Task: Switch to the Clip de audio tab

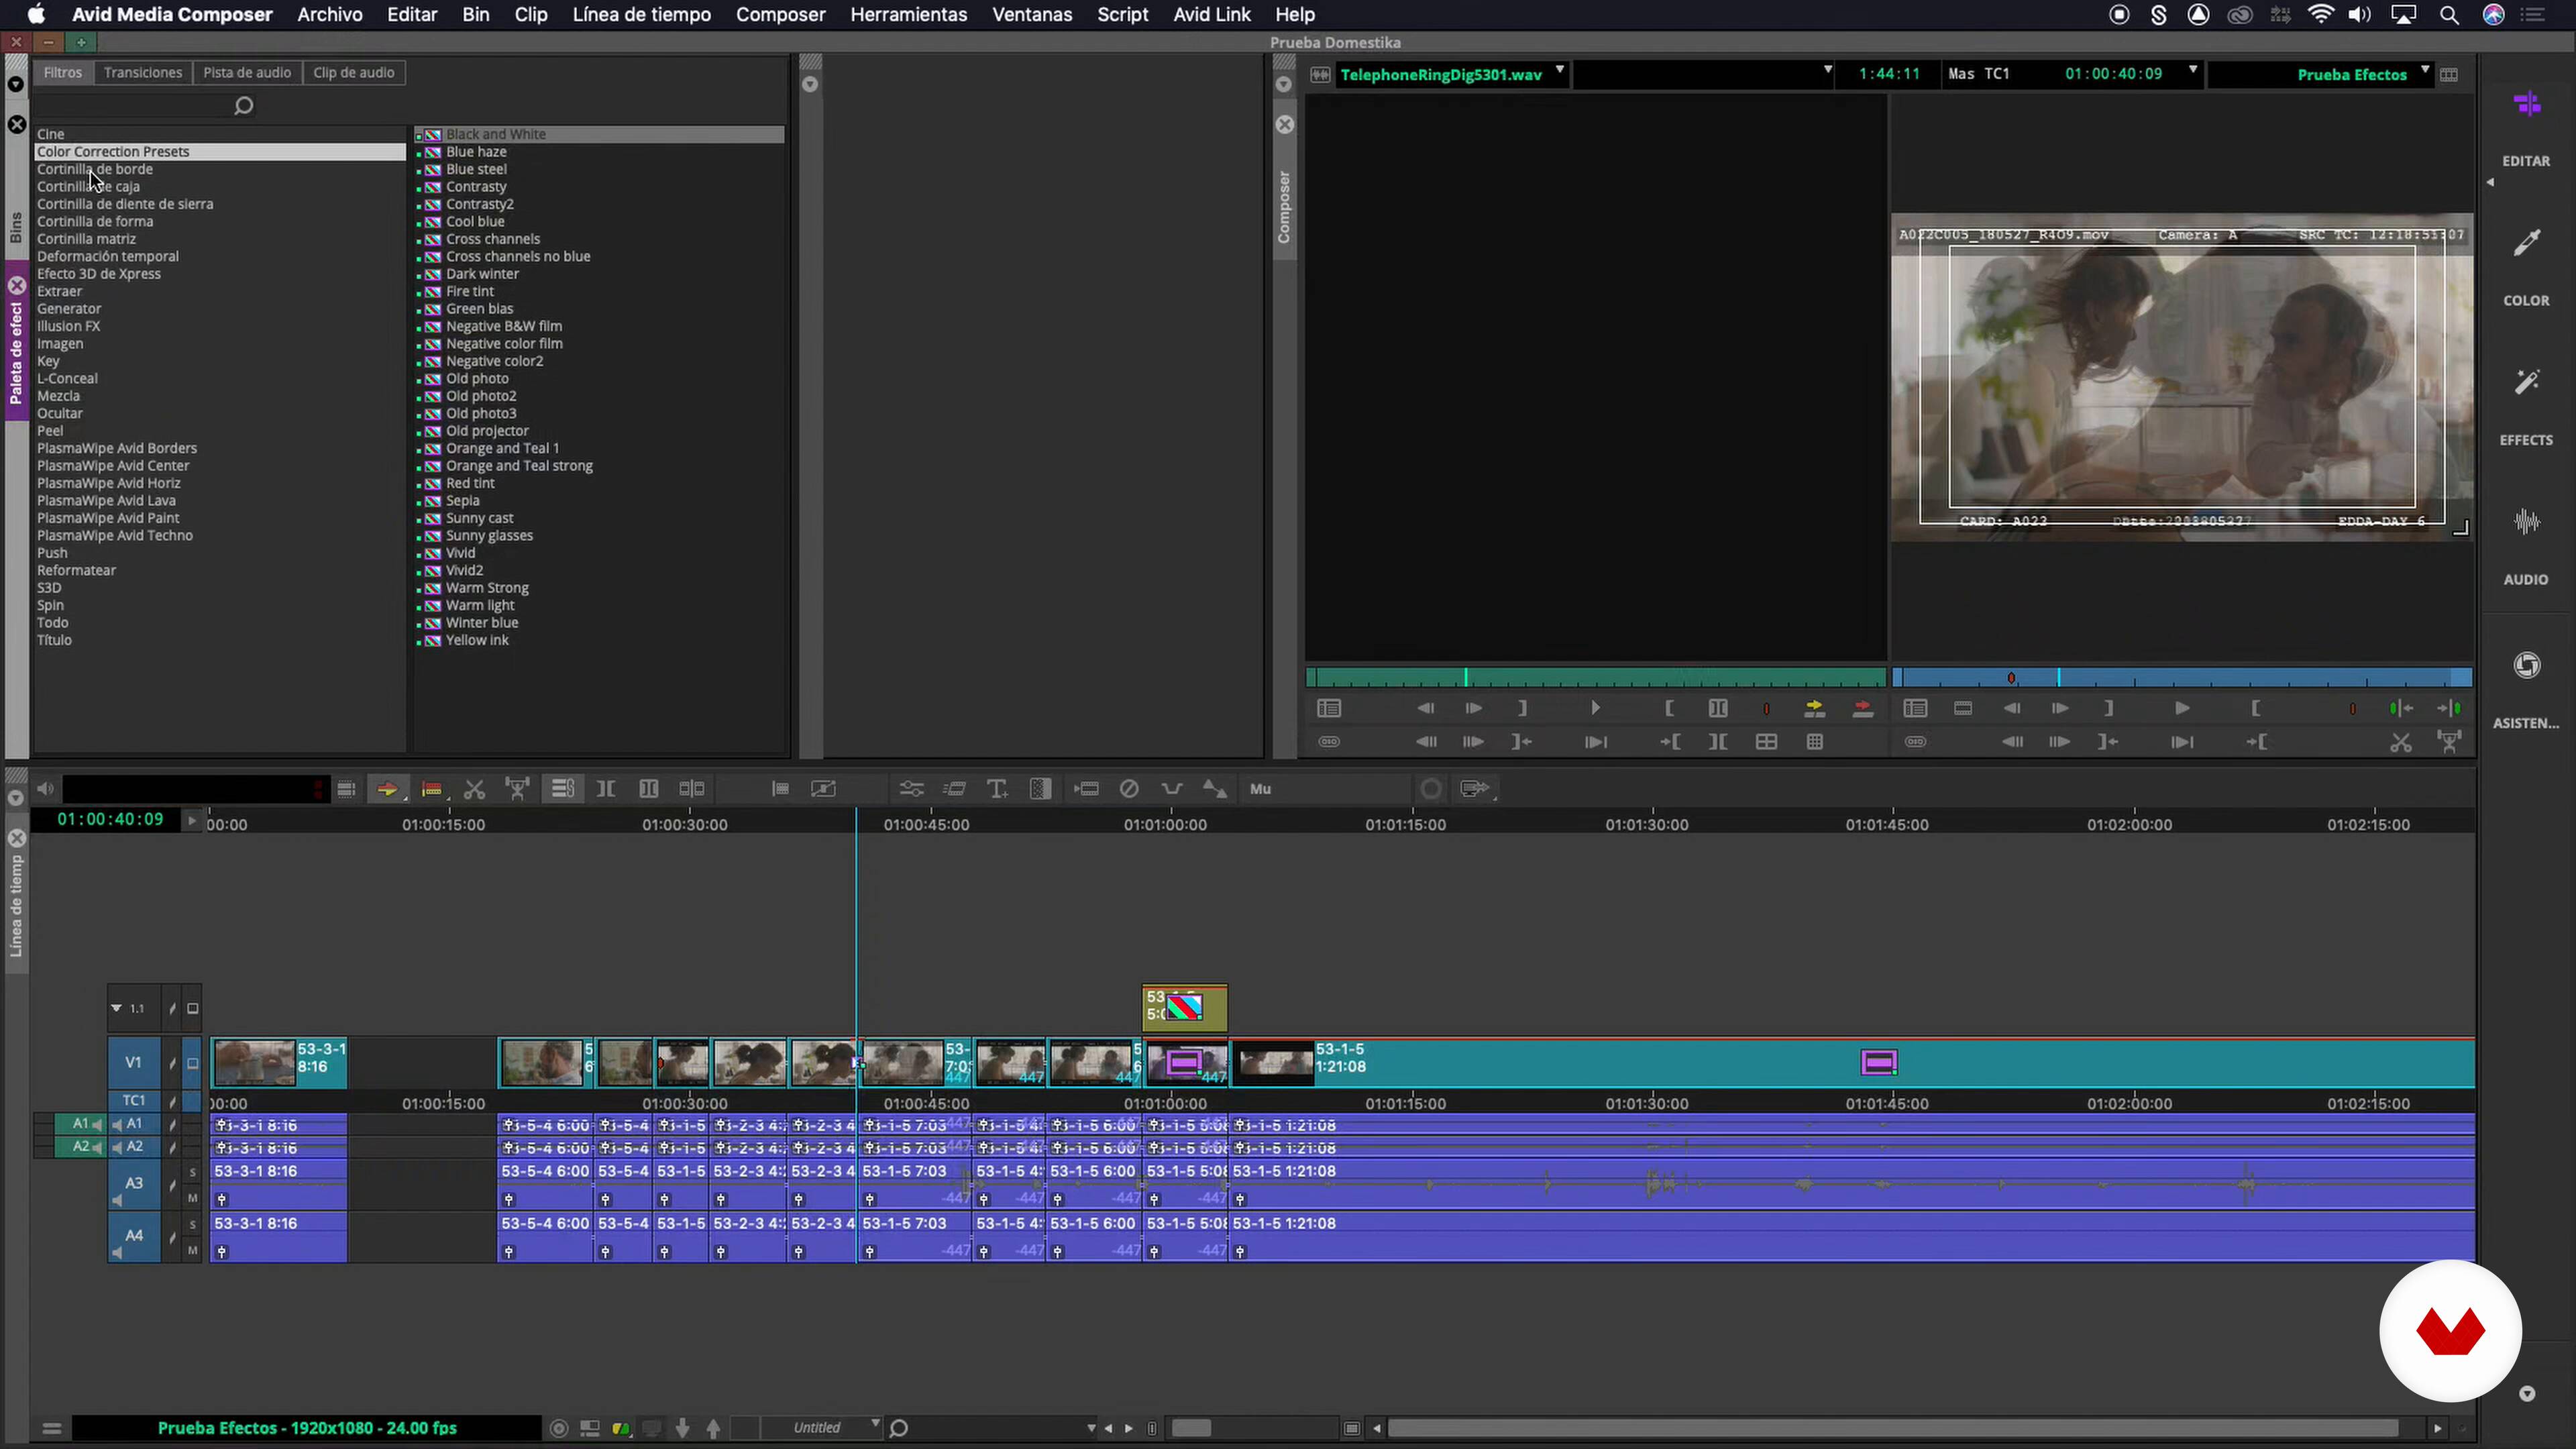Action: point(353,73)
